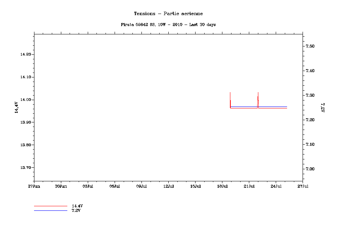Click the 09Jul x-axis date label
The width and height of the screenshot is (337, 238).
coord(141,186)
